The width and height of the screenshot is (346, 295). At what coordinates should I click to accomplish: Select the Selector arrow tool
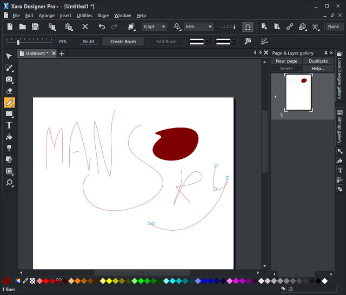tap(9, 56)
